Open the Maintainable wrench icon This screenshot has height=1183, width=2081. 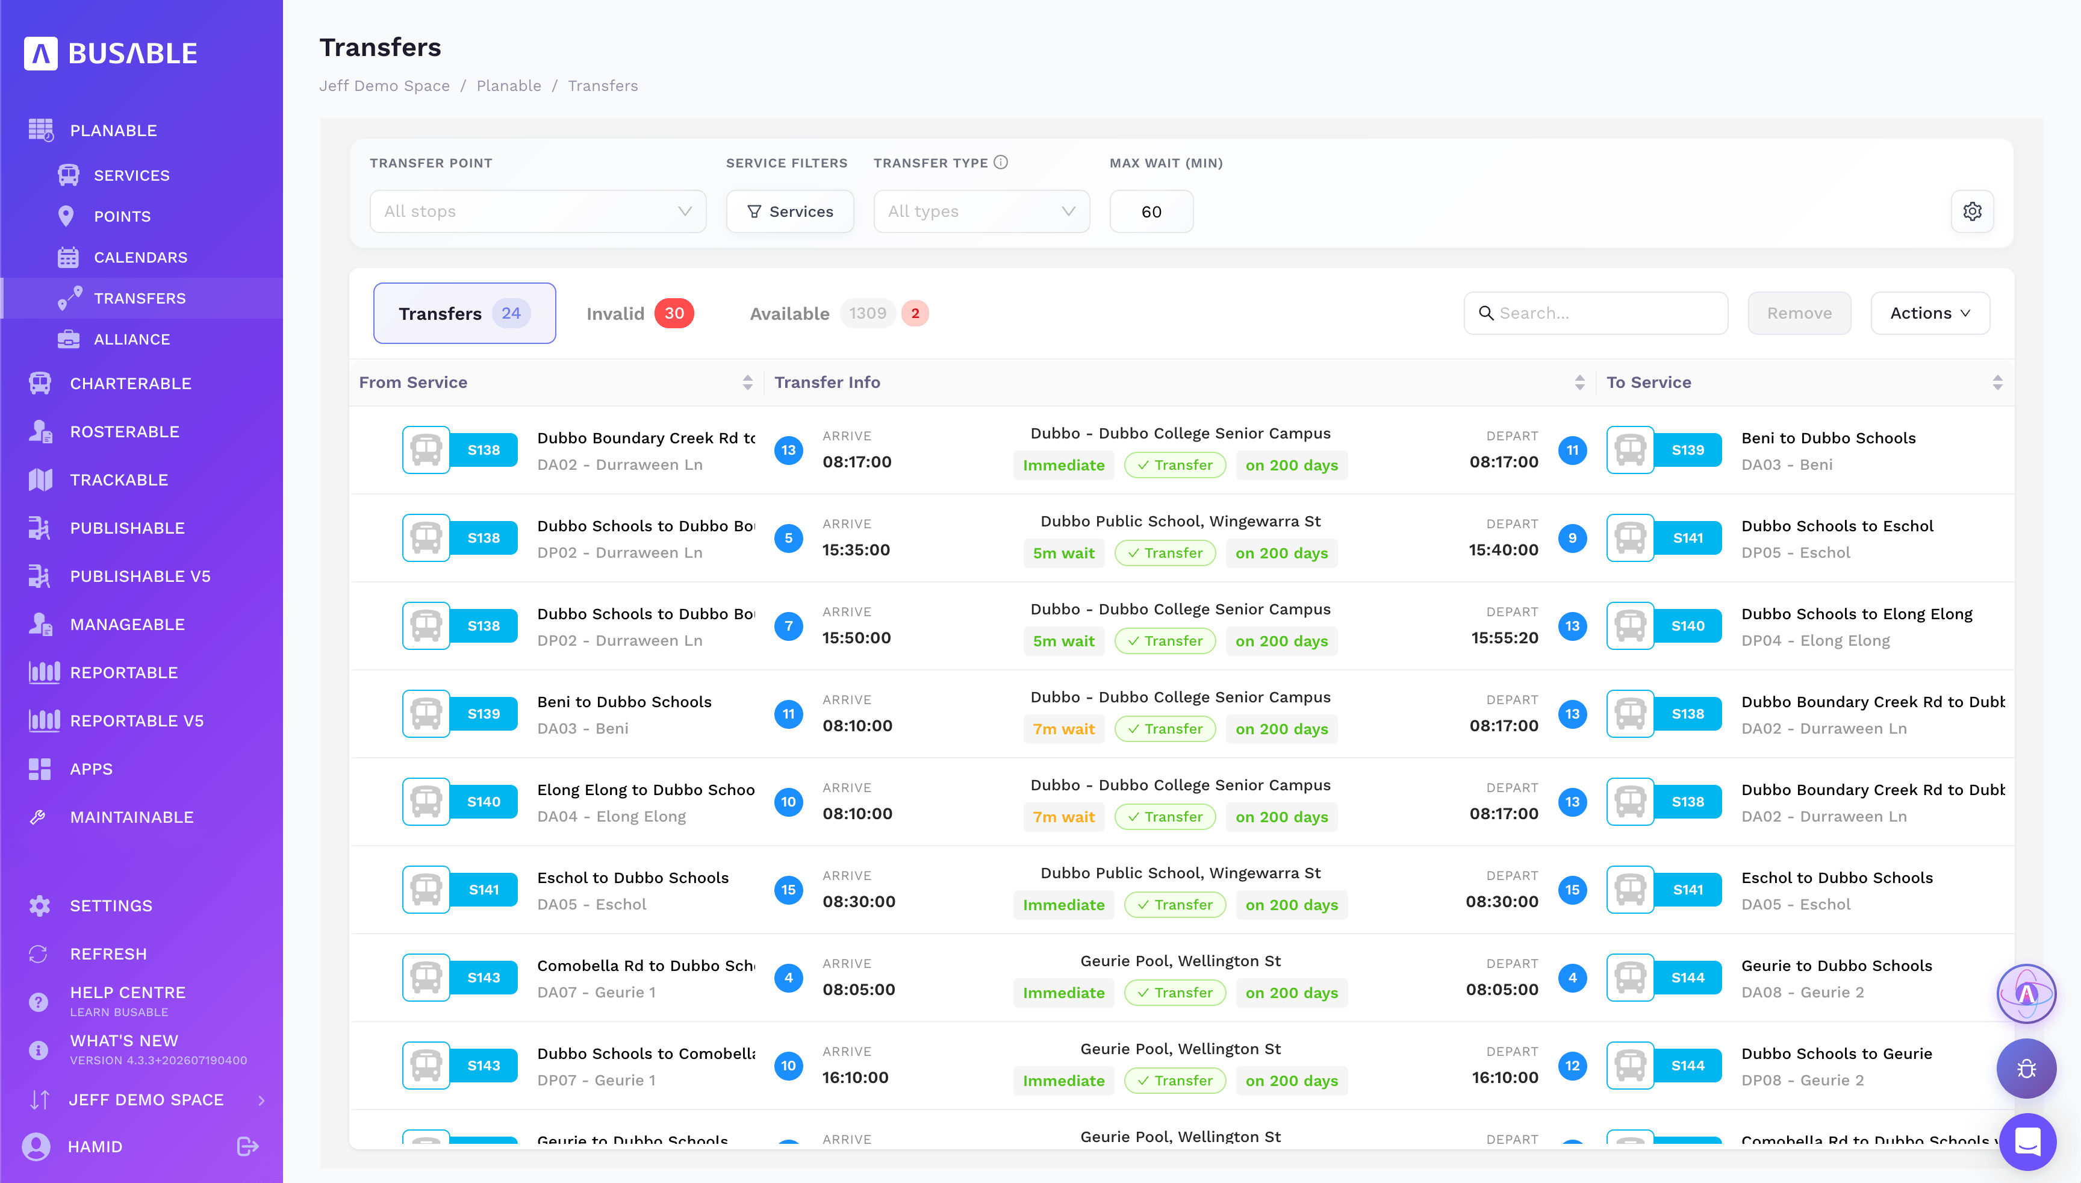pos(38,817)
